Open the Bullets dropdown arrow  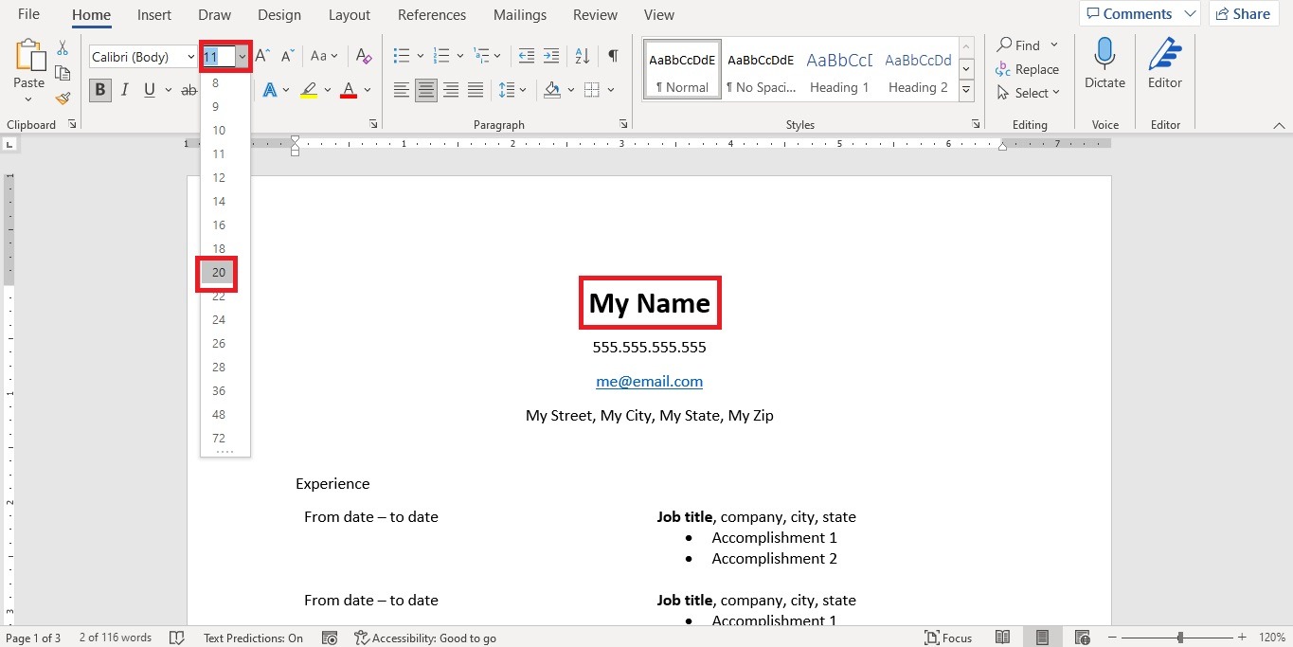(x=420, y=56)
